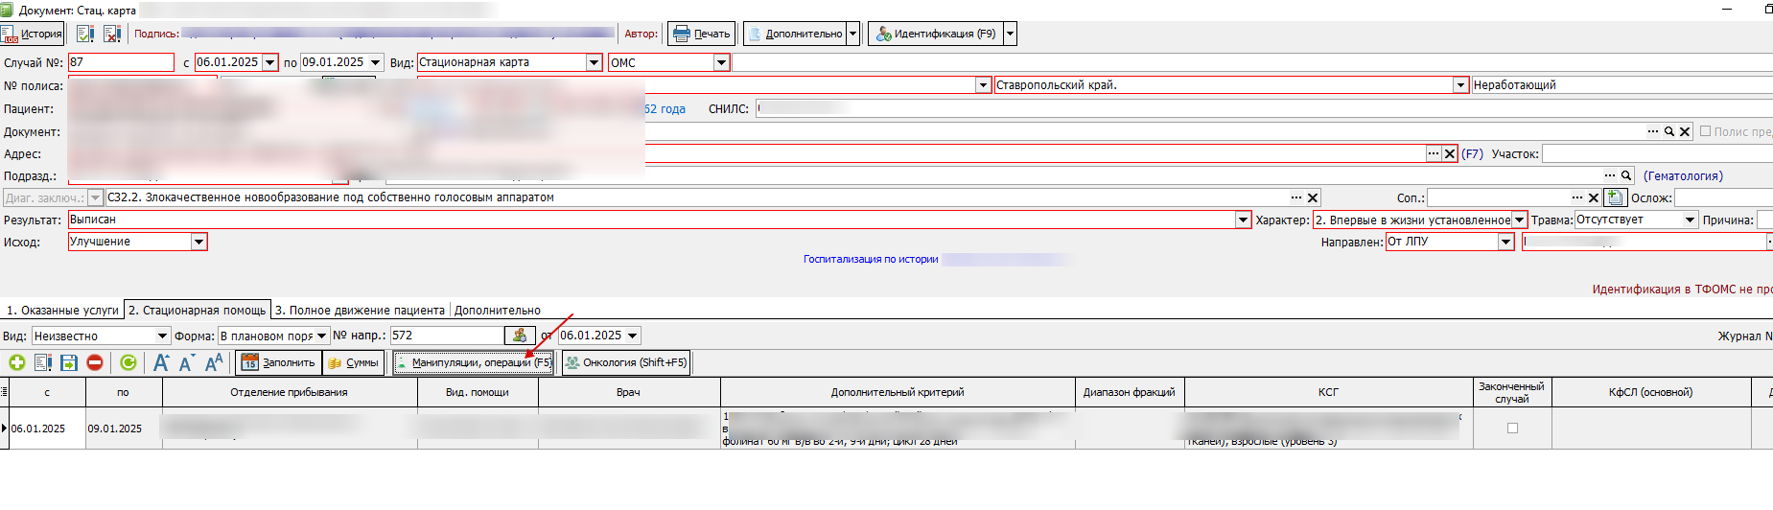The image size is (1773, 510).
Task: Expand the Травма dropdown showing Отсутствует
Action: 1690,220
